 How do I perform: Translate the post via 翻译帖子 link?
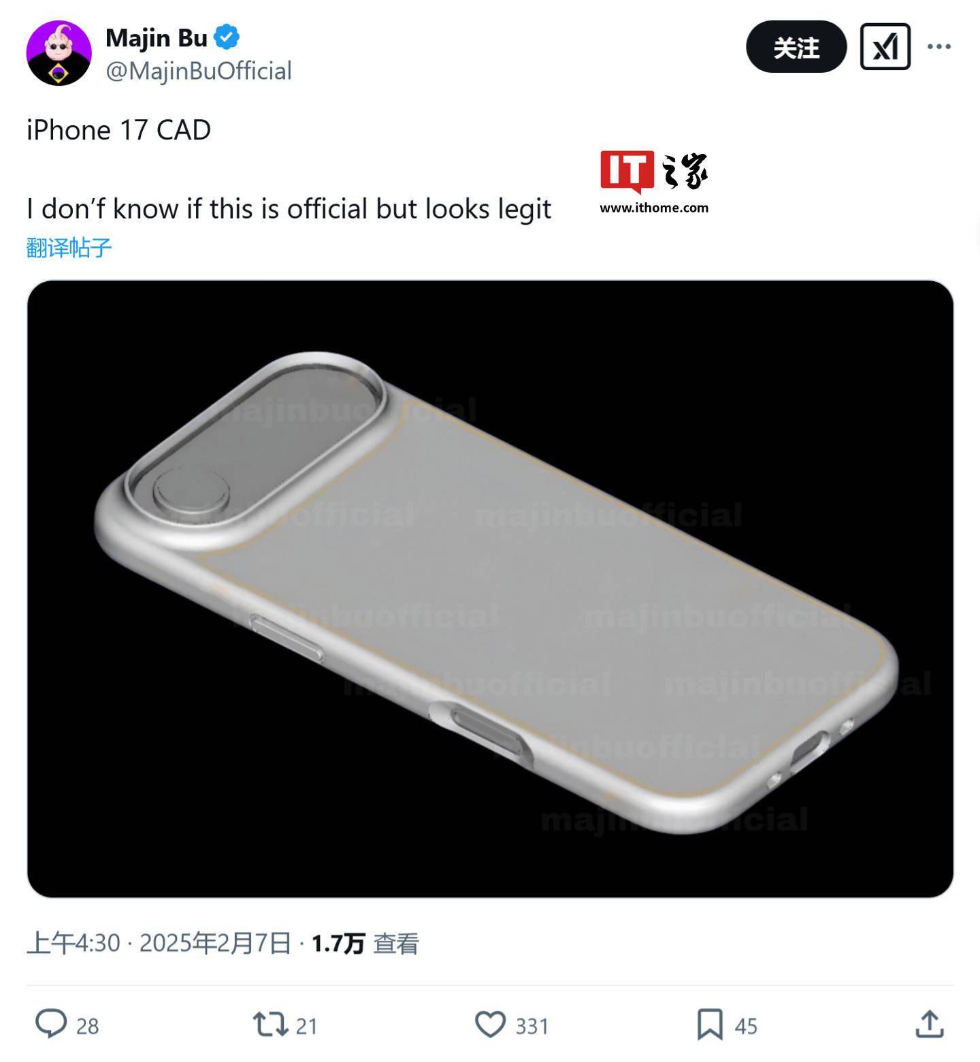tap(69, 248)
